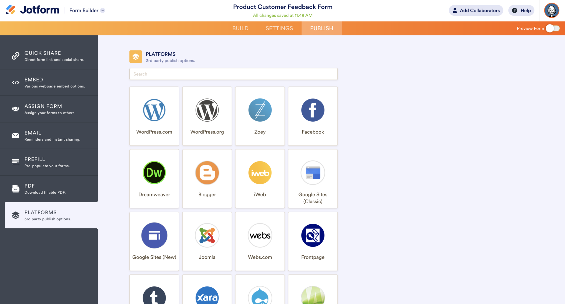Select the WordPress.com platform icon
This screenshot has width=565, height=304.
click(154, 116)
